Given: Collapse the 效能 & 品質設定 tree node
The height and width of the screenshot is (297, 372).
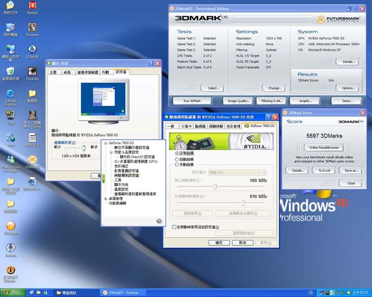Looking at the screenshot, I should [x=111, y=152].
